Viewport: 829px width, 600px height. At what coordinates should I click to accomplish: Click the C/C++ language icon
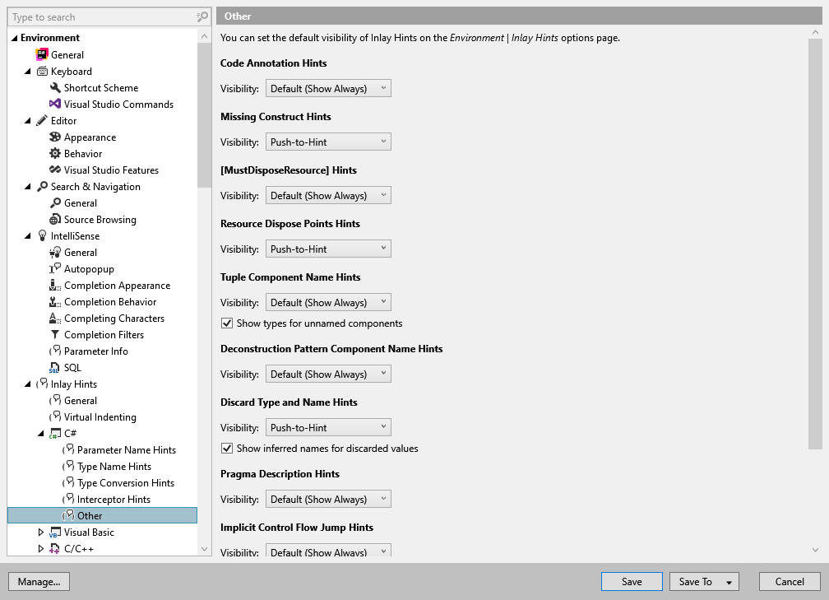click(55, 549)
